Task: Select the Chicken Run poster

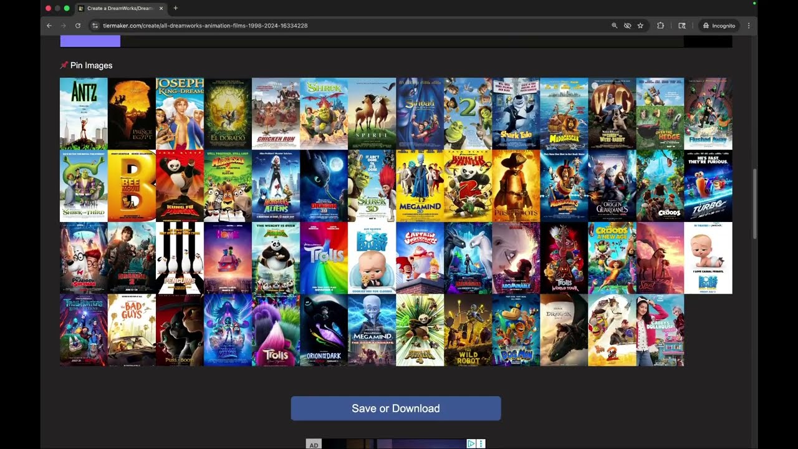Action: (x=276, y=113)
